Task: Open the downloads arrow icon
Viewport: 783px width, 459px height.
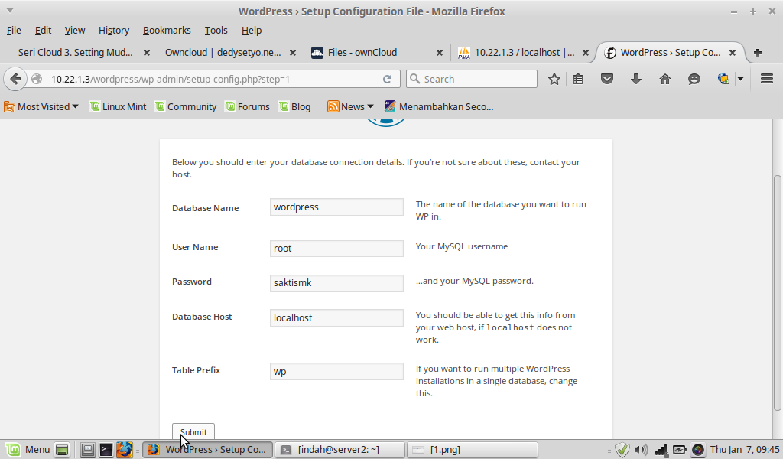Action: 635,79
